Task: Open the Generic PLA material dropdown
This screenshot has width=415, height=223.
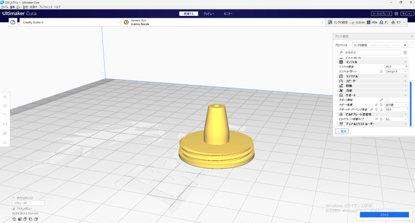Action: point(223,22)
